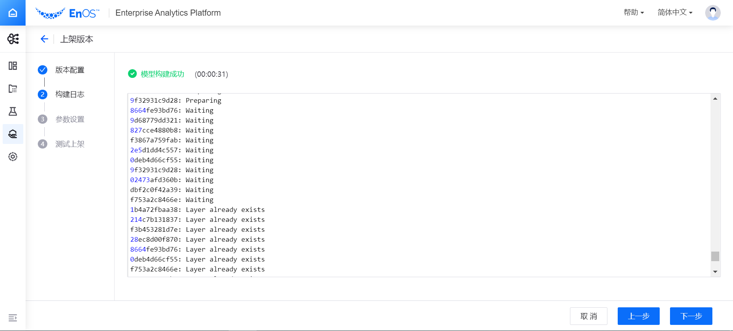Viewport: 733px width, 331px height.
Task: Open the folder grid icon in sidebar
Action: tap(13, 89)
